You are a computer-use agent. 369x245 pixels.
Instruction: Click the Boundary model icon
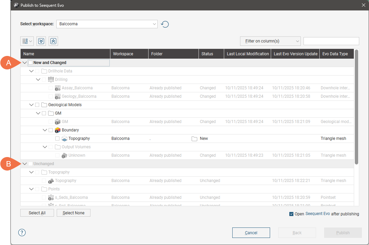tap(57, 130)
